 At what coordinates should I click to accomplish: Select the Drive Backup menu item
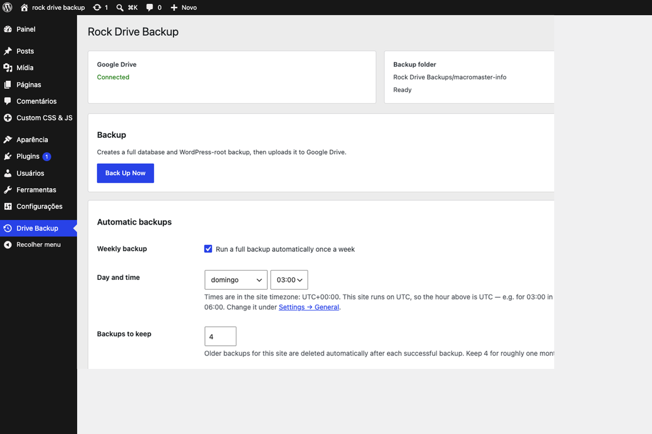[x=38, y=228]
